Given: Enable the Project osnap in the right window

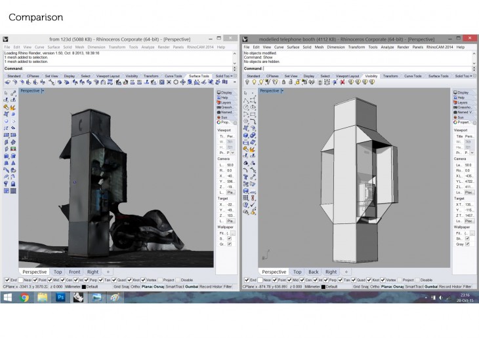Looking at the screenshot, I should pyautogui.click(x=400, y=280).
